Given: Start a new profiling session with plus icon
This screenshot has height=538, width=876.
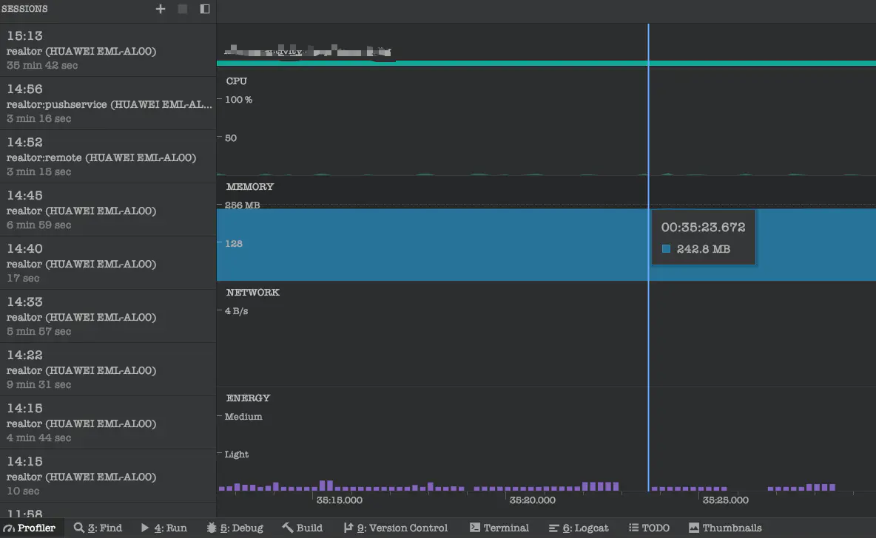Looking at the screenshot, I should coord(161,9).
